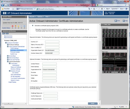Click the Challenge Password input field
The width and height of the screenshot is (130, 109).
[x=51, y=93]
